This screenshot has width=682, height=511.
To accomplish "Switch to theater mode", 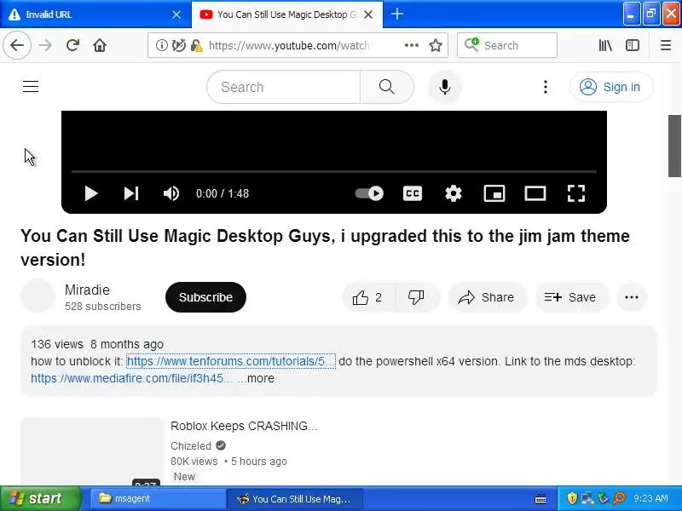I will point(535,193).
